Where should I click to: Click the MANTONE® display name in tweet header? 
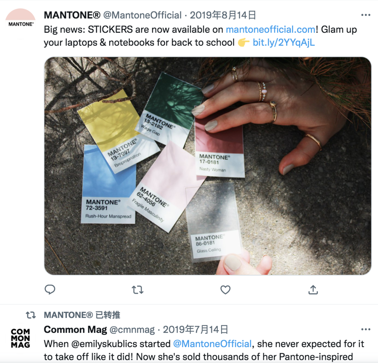click(x=72, y=15)
